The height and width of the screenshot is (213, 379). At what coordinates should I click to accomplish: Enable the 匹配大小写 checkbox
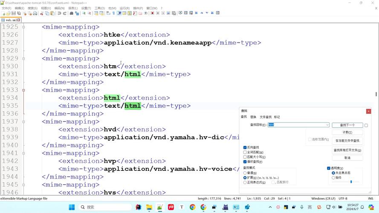[245, 157]
